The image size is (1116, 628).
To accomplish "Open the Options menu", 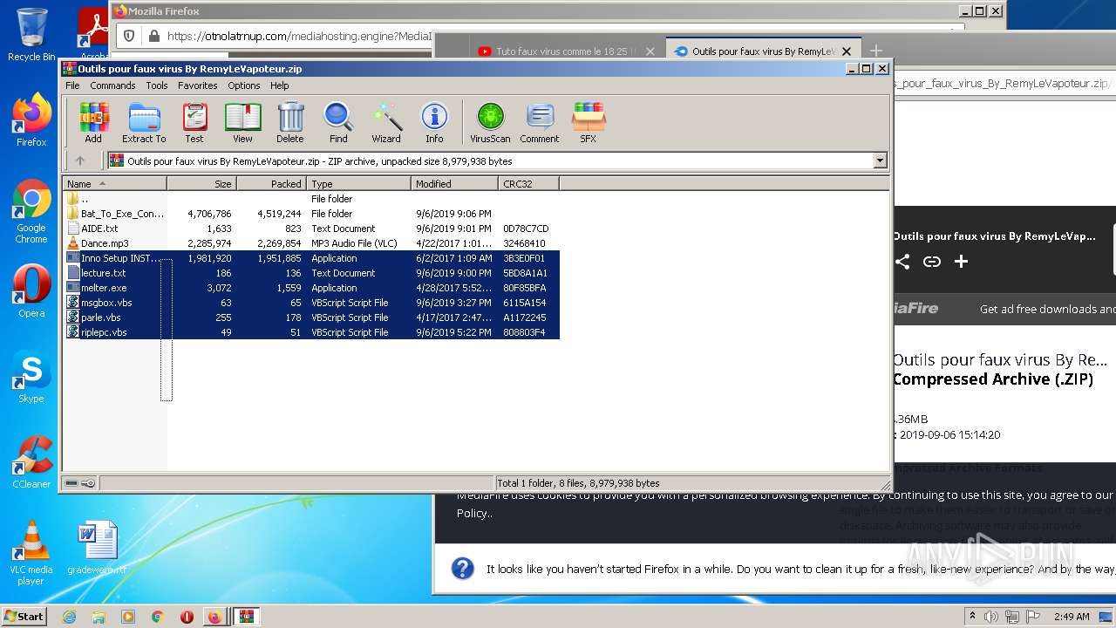I will [244, 85].
